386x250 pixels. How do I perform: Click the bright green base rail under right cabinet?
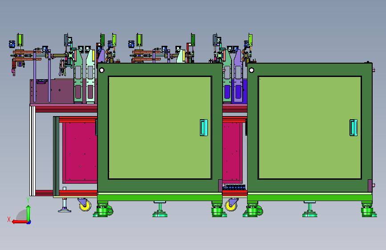[x=310, y=198]
